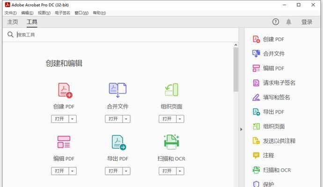Click the tools list vertical scrollbar thumb
This screenshot has width=323, height=187.
pyautogui.click(x=235, y=70)
